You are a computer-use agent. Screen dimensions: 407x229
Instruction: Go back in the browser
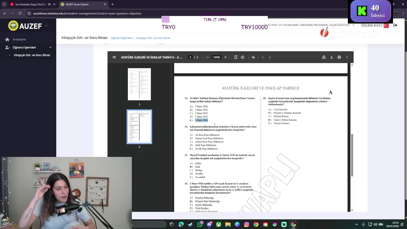[4, 13]
